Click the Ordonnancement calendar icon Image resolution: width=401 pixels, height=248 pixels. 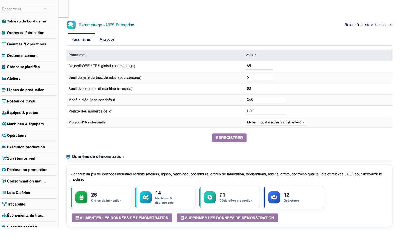point(4,55)
